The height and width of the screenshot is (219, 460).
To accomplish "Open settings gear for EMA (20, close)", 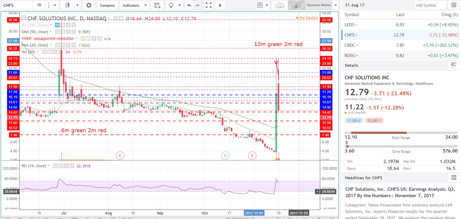I will [63, 45].
